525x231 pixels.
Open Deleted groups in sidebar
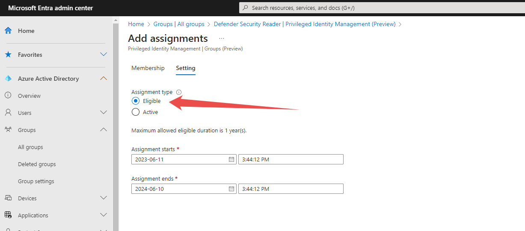coord(37,164)
